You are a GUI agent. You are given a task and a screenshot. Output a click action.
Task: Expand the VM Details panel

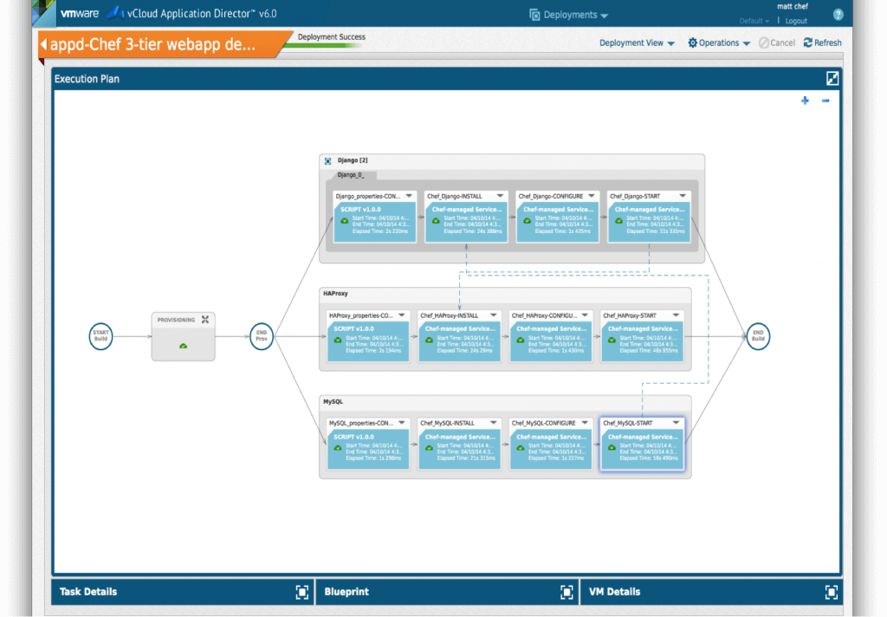click(831, 592)
